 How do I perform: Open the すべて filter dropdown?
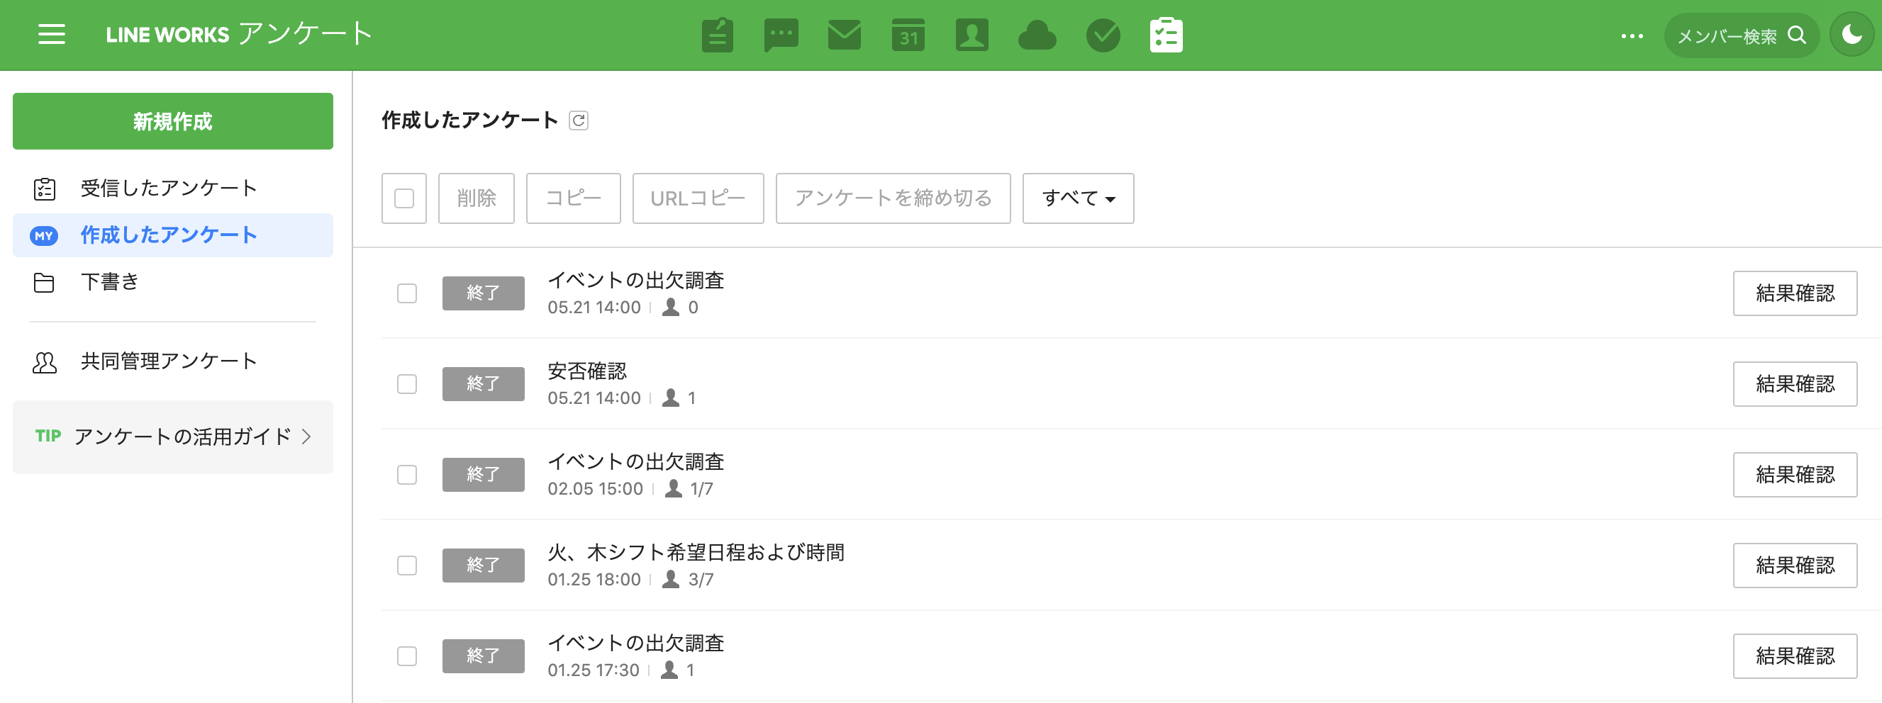1078,198
